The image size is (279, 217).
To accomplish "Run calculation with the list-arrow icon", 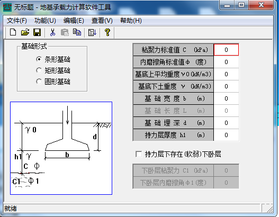I will tap(92, 32).
